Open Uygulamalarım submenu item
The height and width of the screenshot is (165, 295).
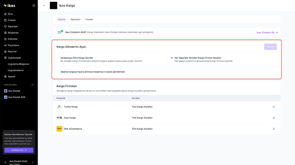click(15, 70)
